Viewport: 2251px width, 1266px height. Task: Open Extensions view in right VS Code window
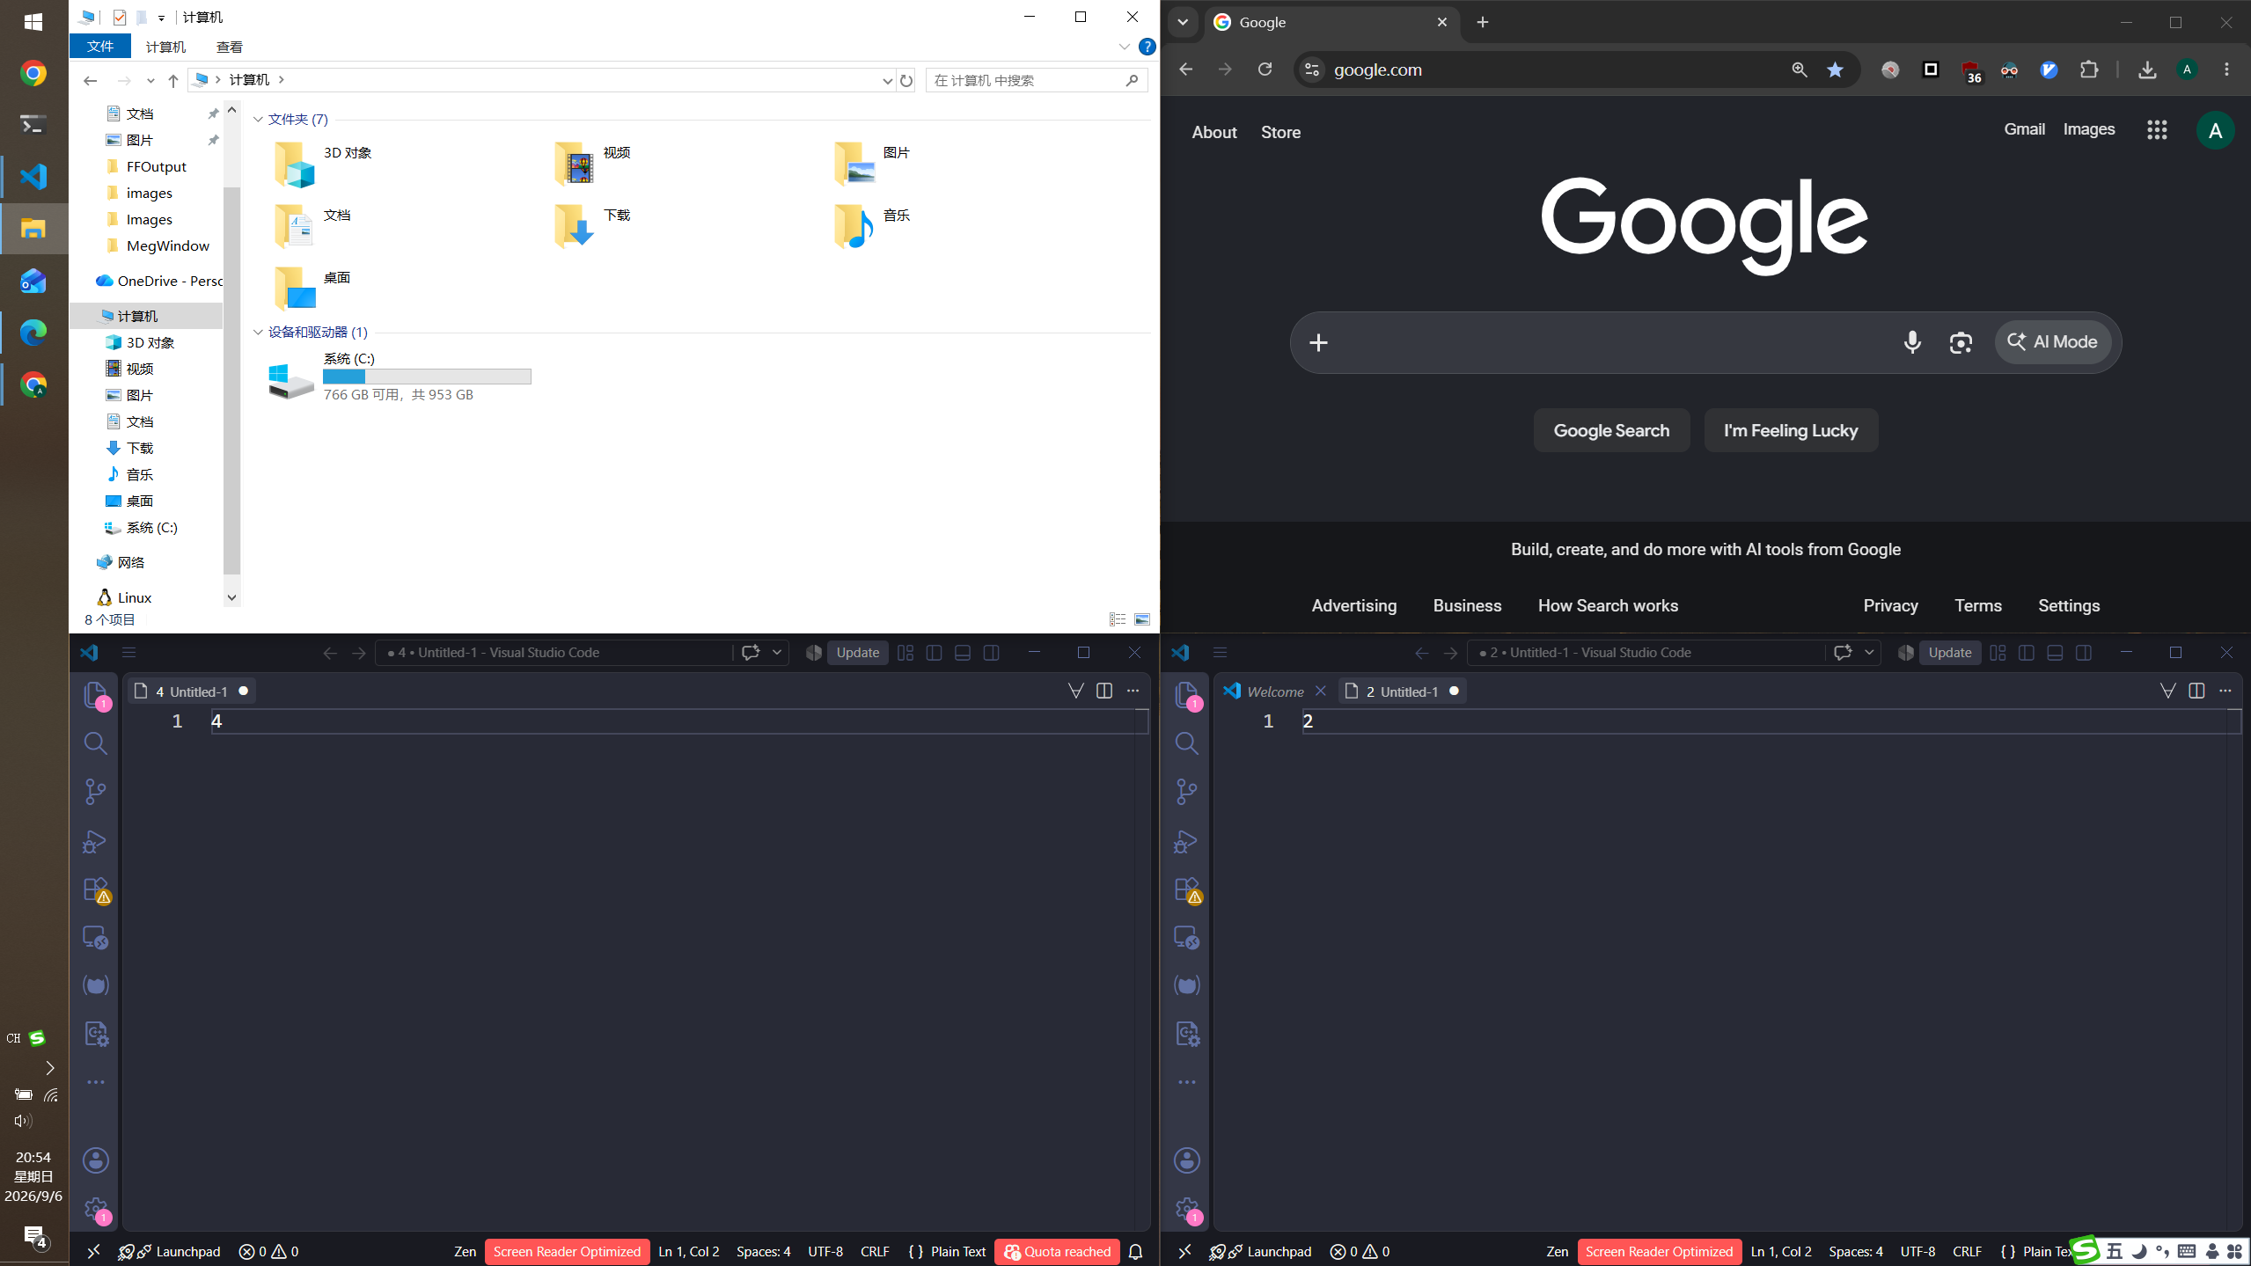pyautogui.click(x=1186, y=889)
